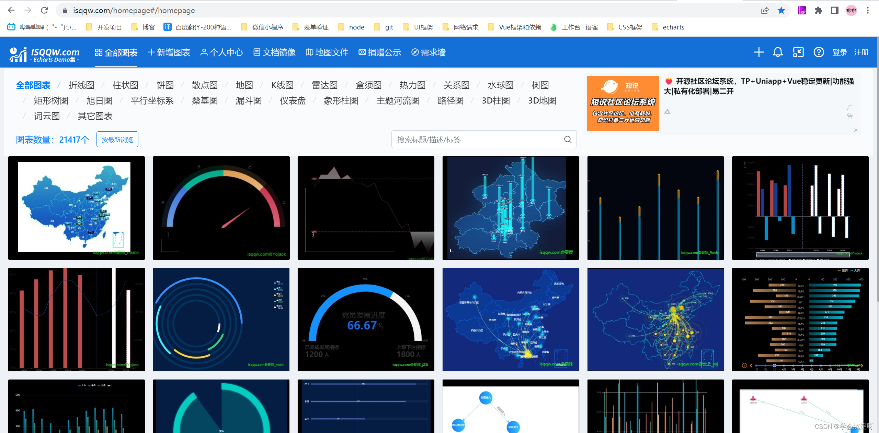Expand the Vue框架和依赖 bookmark folder

click(514, 27)
